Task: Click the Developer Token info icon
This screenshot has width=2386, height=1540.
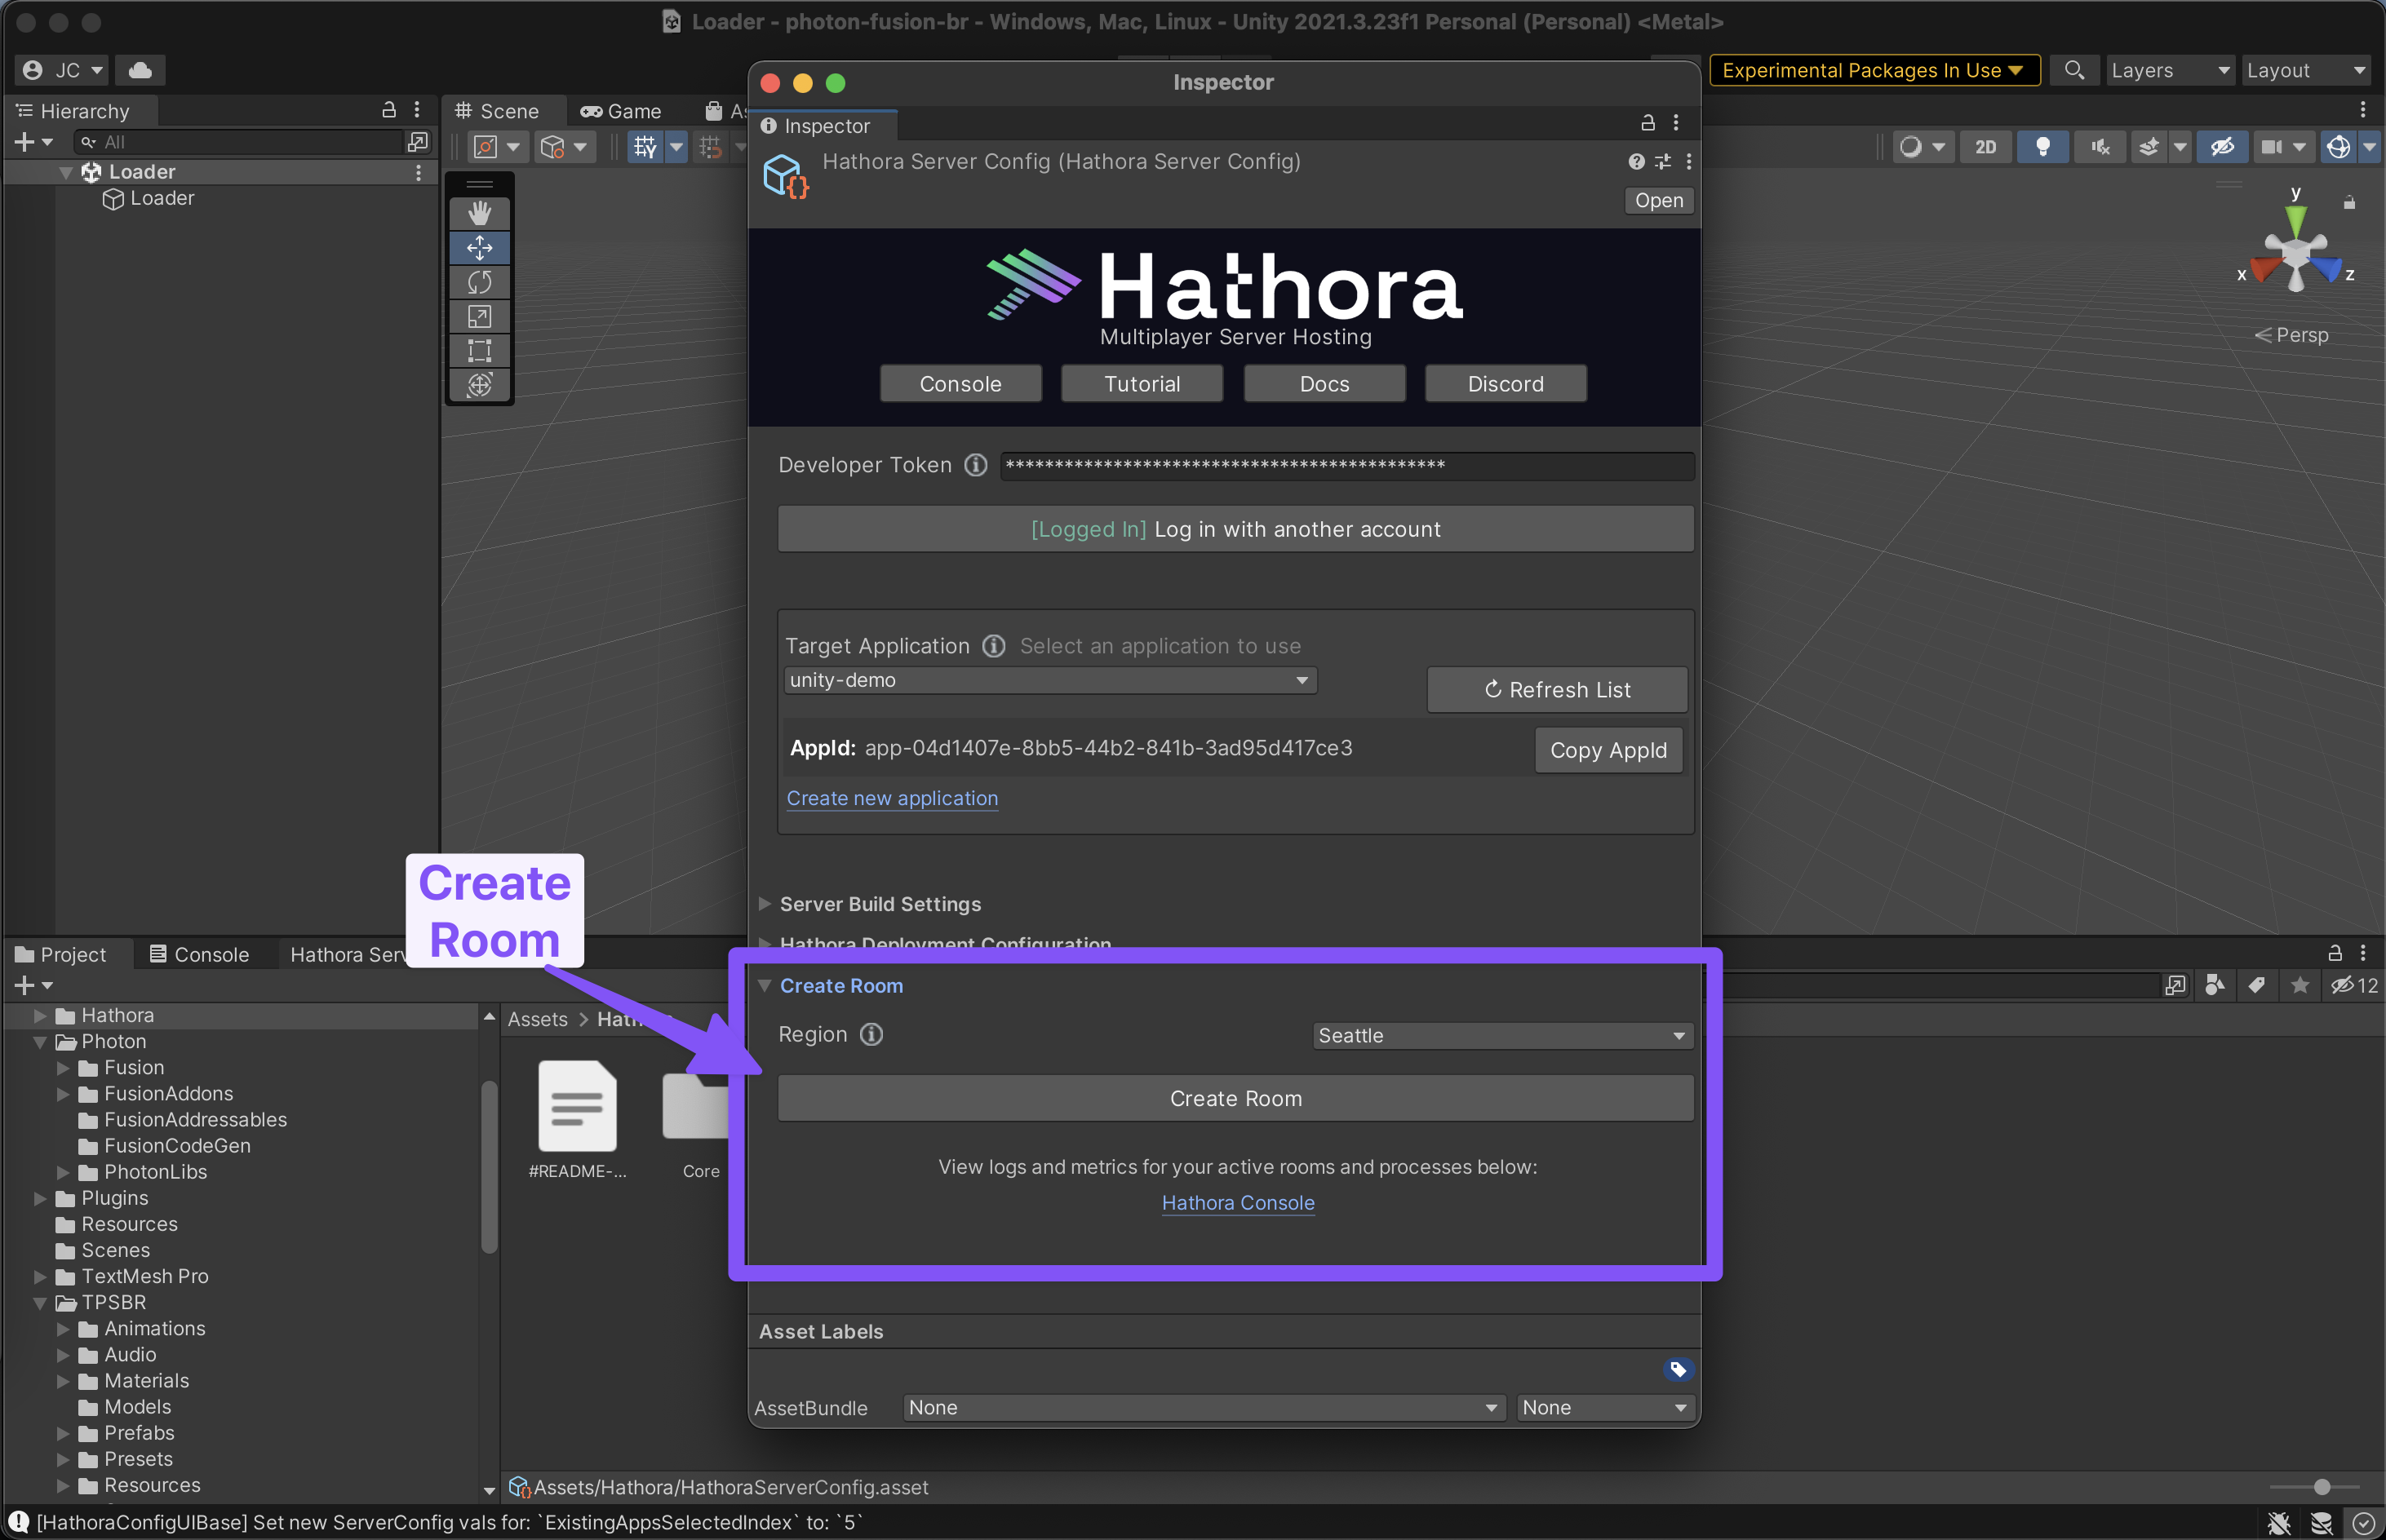Action: [975, 465]
